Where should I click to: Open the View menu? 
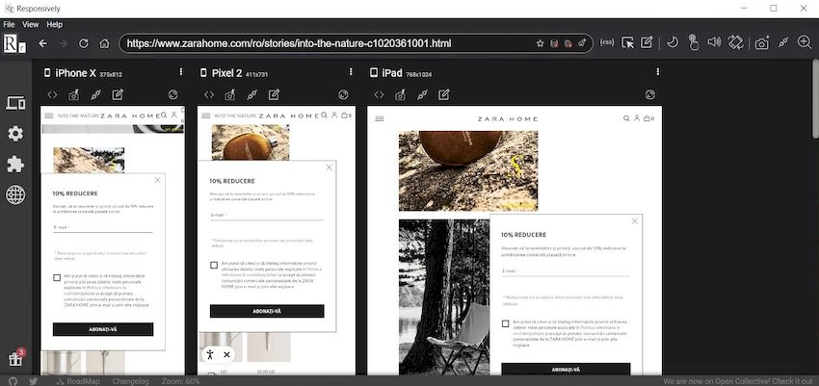[30, 24]
